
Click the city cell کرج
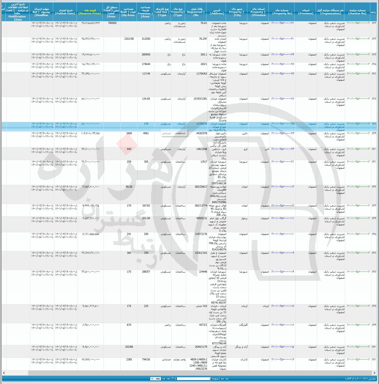coord(246,149)
